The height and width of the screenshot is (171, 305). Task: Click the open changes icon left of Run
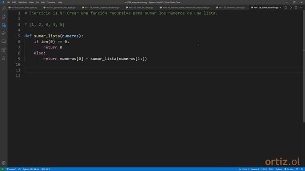pyautogui.click(x=286, y=8)
